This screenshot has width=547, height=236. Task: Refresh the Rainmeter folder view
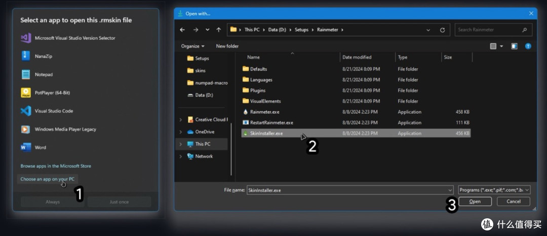coord(442,30)
